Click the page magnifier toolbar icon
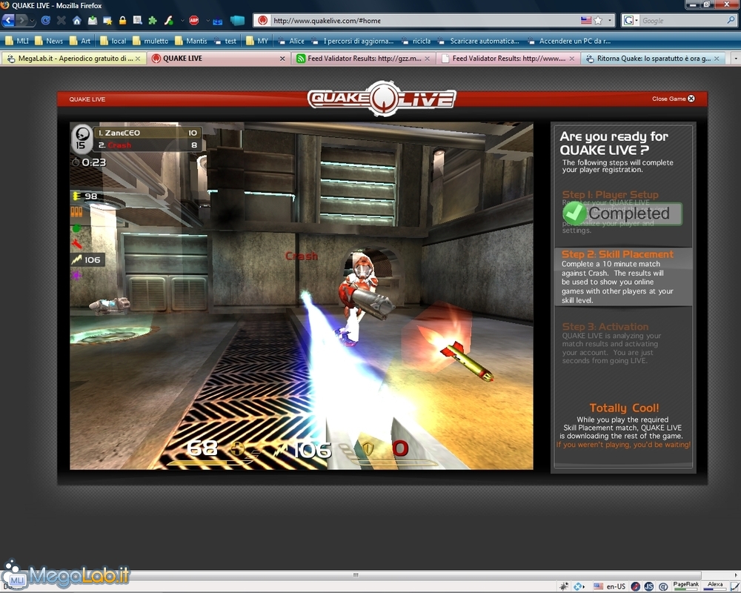The image size is (741, 593). pyautogui.click(x=138, y=20)
